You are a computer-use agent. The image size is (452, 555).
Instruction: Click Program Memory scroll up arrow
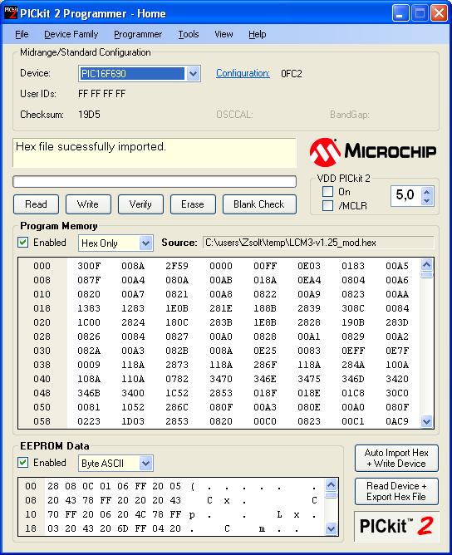[427, 265]
